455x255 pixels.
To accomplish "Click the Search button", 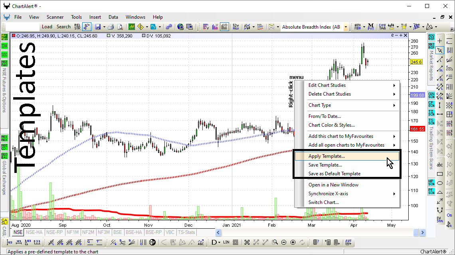I will (63, 27).
